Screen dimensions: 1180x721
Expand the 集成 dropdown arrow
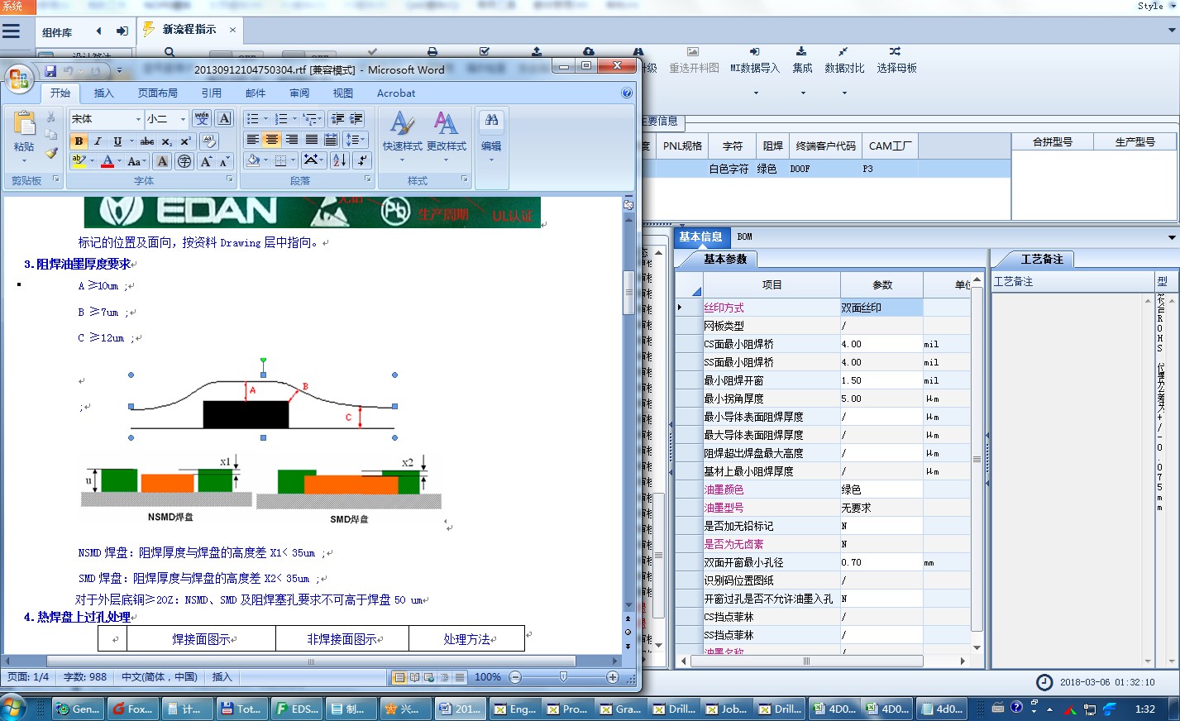802,93
